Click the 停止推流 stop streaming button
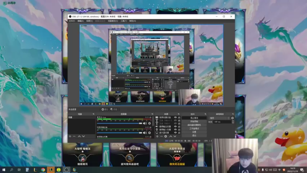The image size is (307, 173). click(x=194, y=118)
